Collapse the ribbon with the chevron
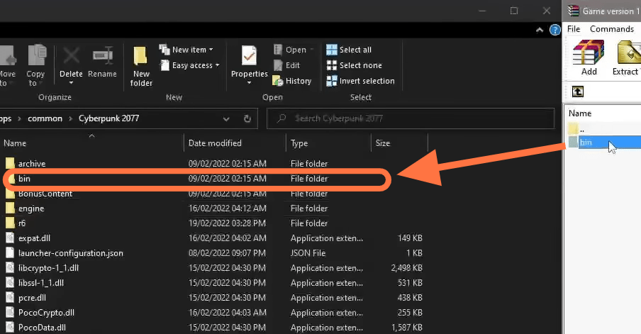Image resolution: width=641 pixels, height=334 pixels. [540, 30]
